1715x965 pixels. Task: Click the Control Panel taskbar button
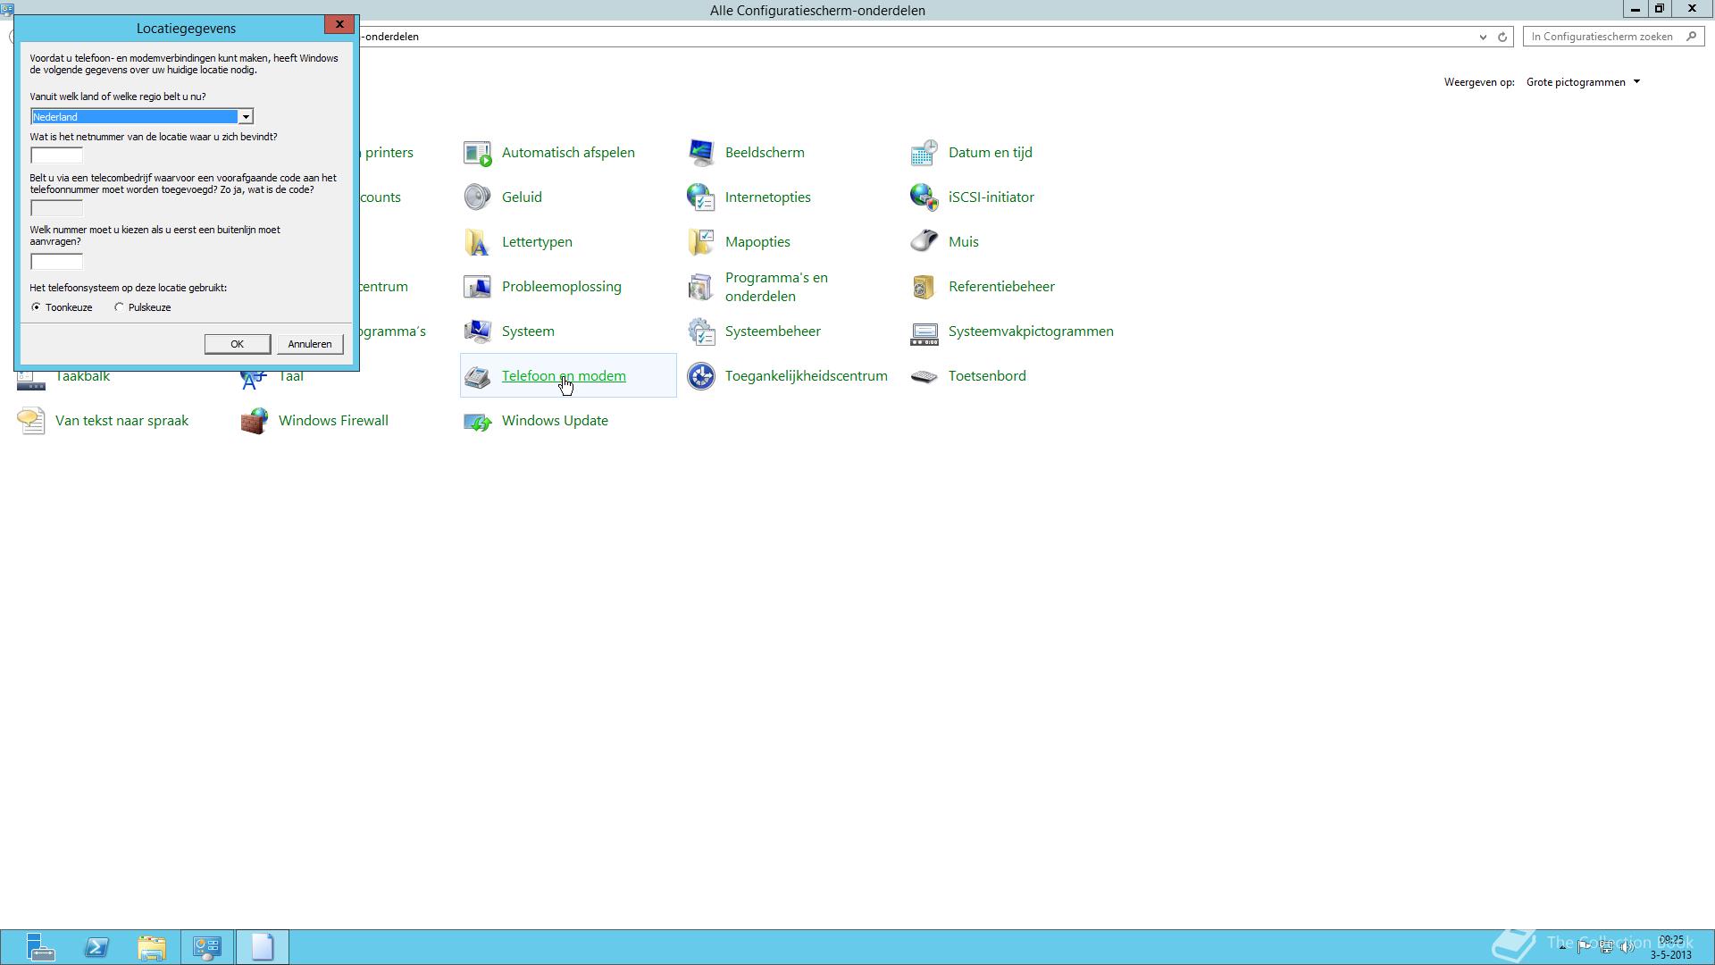[x=207, y=947]
